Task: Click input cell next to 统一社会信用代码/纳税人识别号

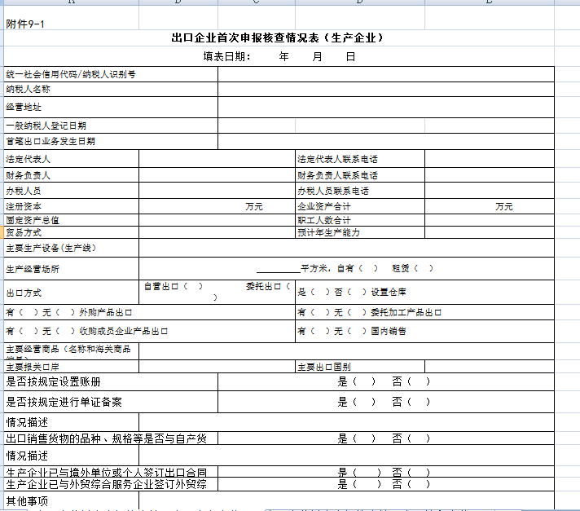Action: [x=385, y=74]
